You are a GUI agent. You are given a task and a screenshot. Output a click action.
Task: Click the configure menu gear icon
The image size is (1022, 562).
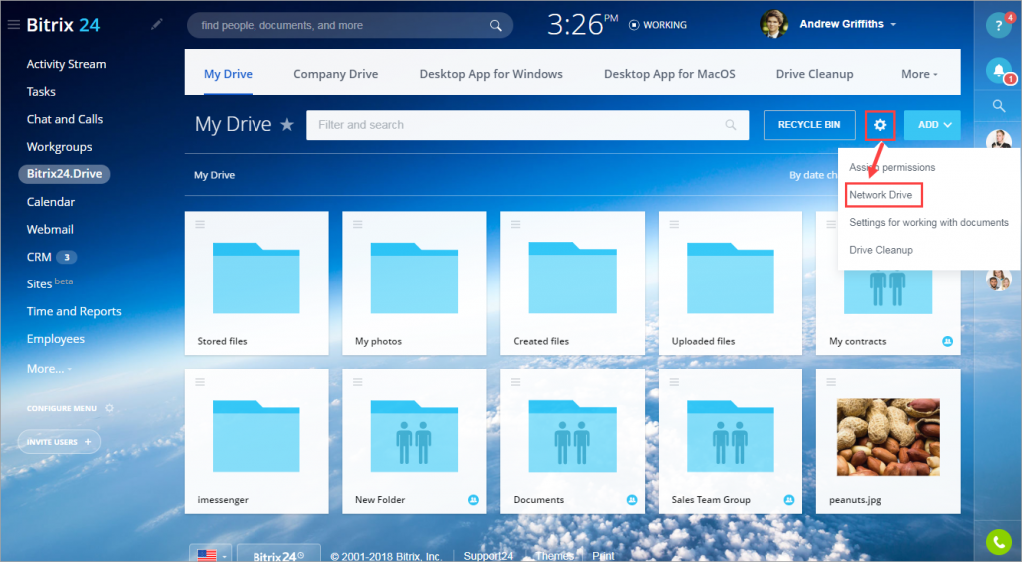pyautogui.click(x=109, y=408)
